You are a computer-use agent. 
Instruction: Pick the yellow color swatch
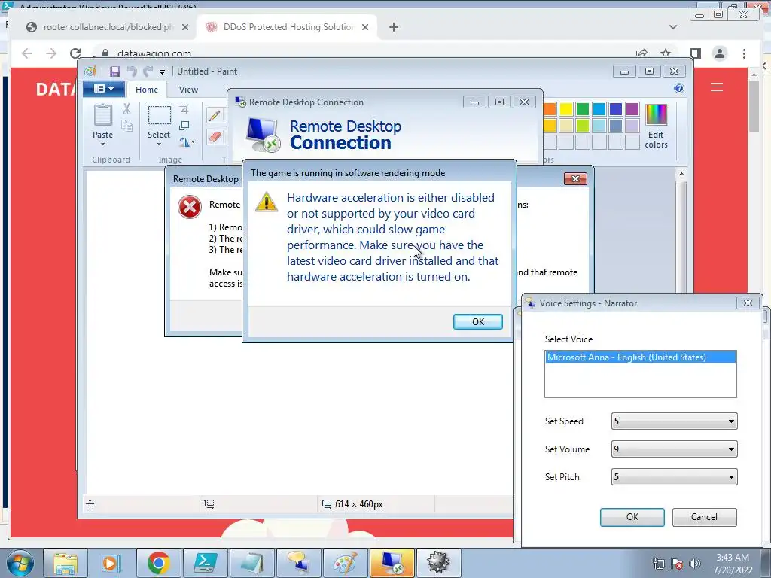tap(566, 108)
